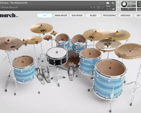Open the PROCESSING tab

[109, 16]
